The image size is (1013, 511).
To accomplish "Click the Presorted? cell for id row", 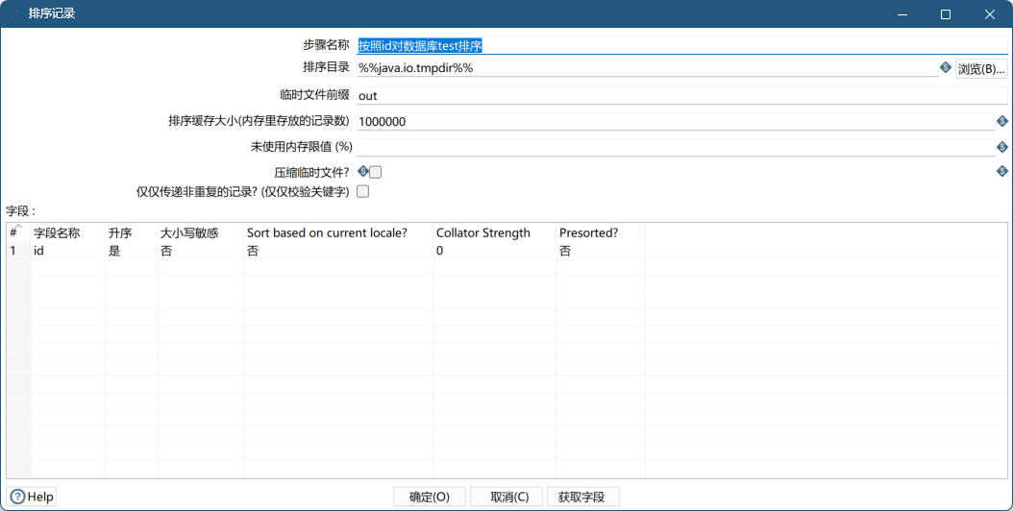I will pos(600,251).
